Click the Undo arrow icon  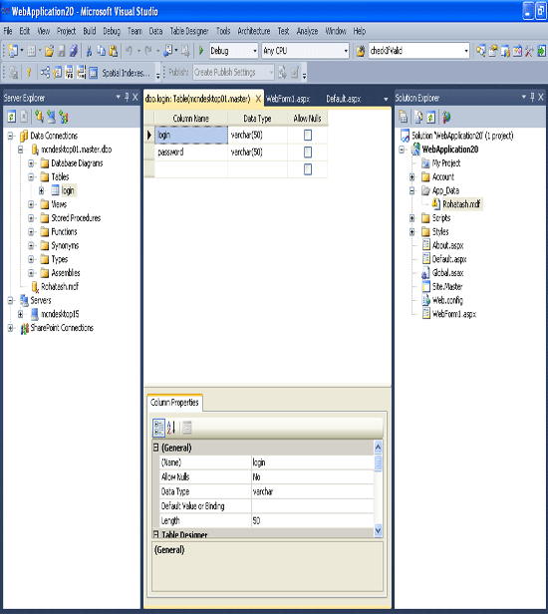(129, 51)
